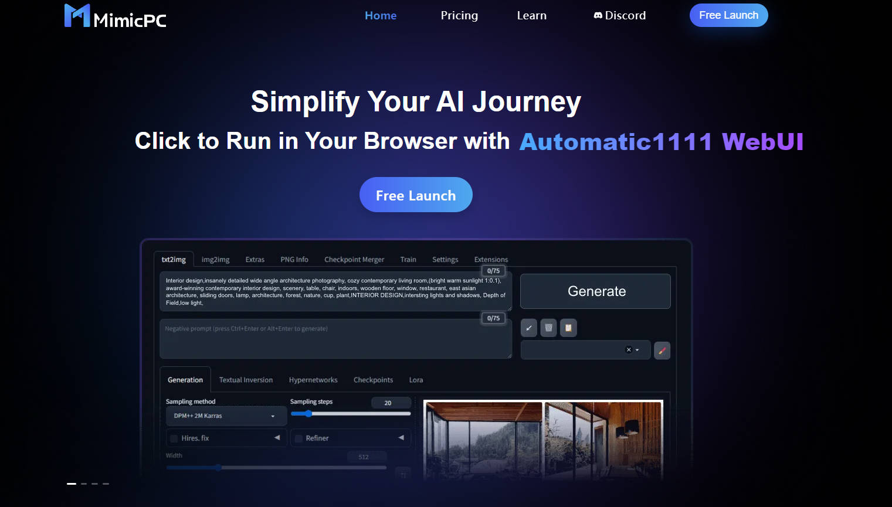
Task: Click the paintbrush edit-styles icon
Action: [x=662, y=351]
